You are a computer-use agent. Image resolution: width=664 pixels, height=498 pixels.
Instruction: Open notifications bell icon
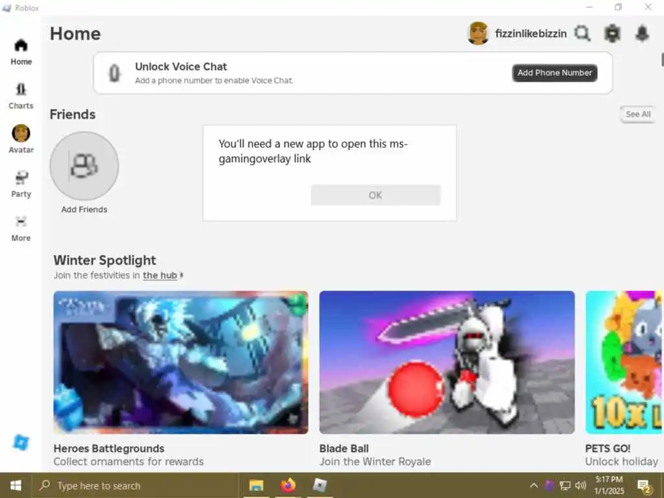tap(643, 33)
